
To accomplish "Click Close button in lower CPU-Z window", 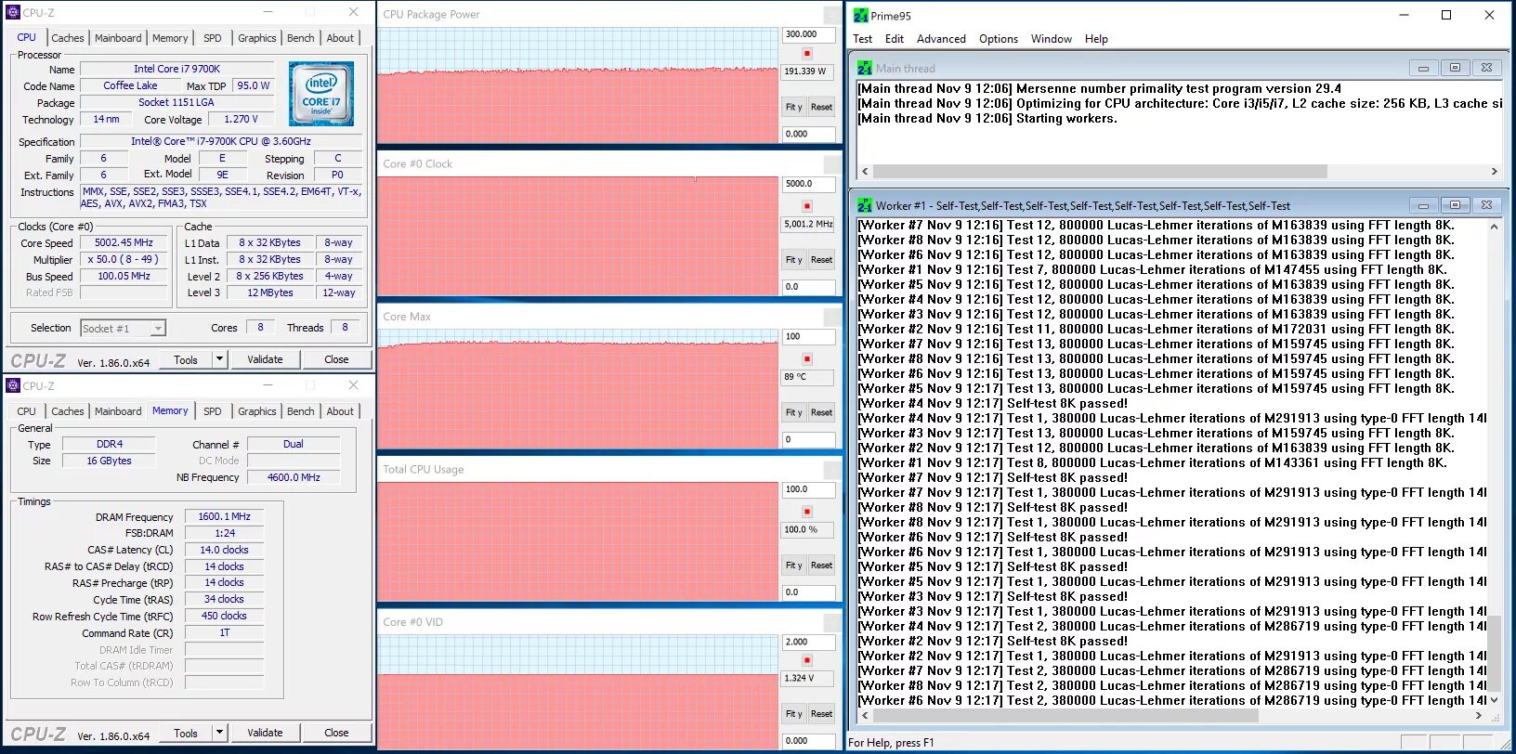I will coord(336,733).
